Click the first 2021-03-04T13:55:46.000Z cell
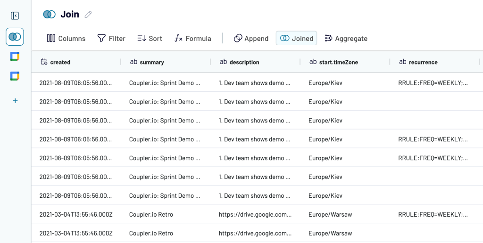Screen dimensions: 483x243 click(x=76, y=214)
